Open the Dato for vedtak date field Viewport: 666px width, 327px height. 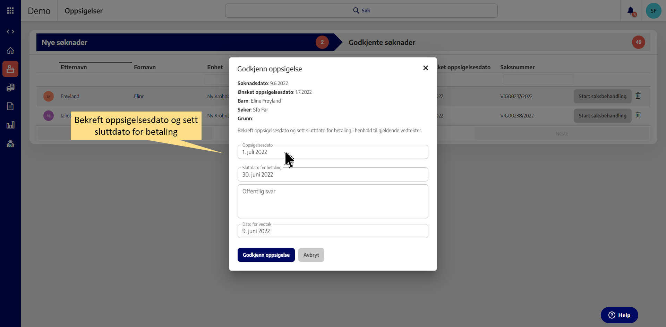332,231
